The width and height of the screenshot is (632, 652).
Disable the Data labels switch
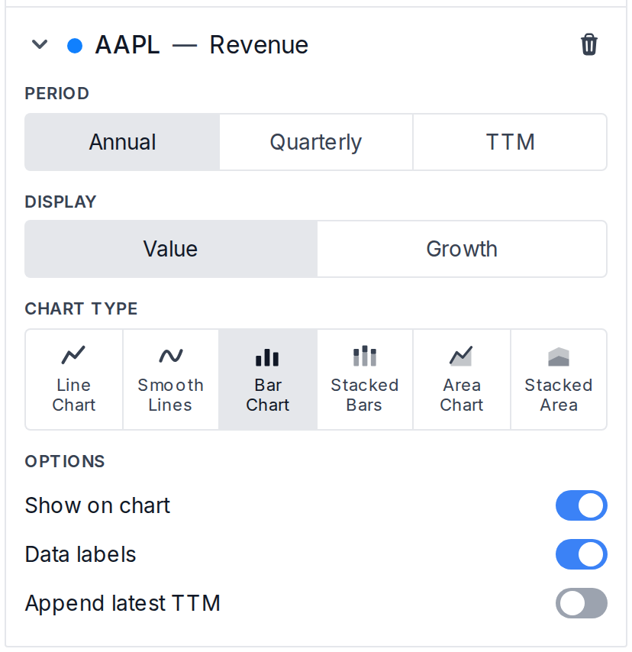(582, 554)
